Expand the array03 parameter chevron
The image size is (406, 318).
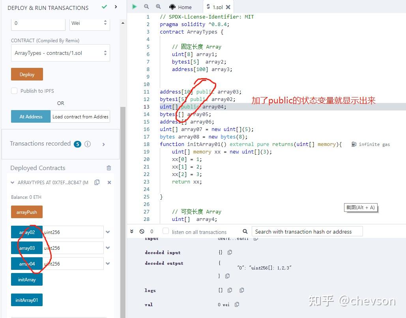[108, 248]
